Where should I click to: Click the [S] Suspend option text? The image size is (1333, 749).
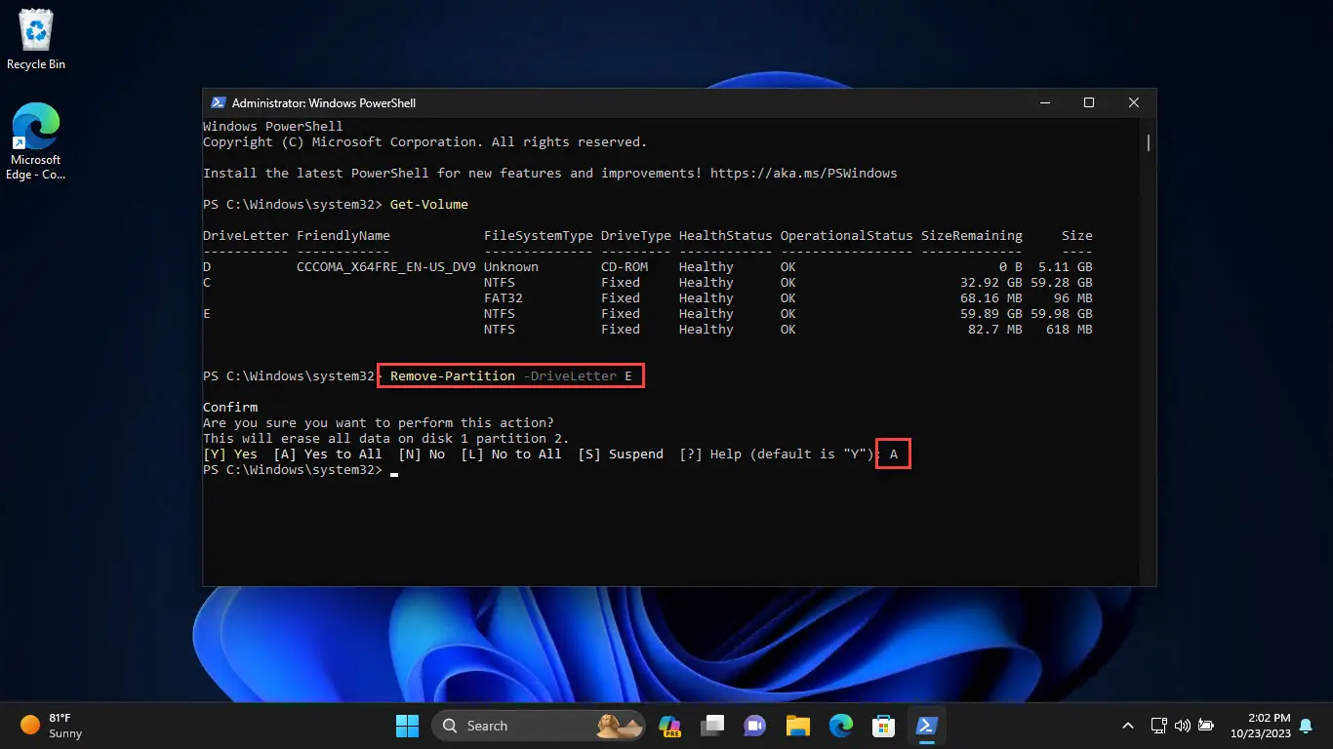coord(621,454)
